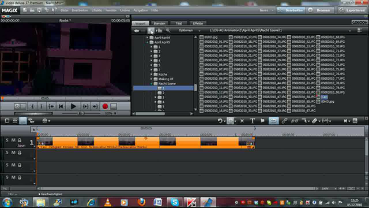Click the red Record button
The image size is (369, 208).
pyautogui.click(x=105, y=106)
